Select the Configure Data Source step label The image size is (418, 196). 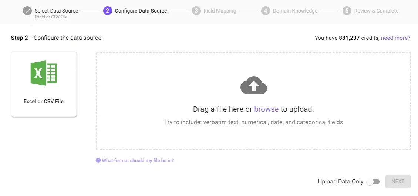[141, 11]
